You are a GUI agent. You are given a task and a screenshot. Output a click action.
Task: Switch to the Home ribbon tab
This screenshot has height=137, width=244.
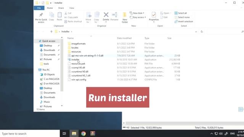tap(50, 8)
